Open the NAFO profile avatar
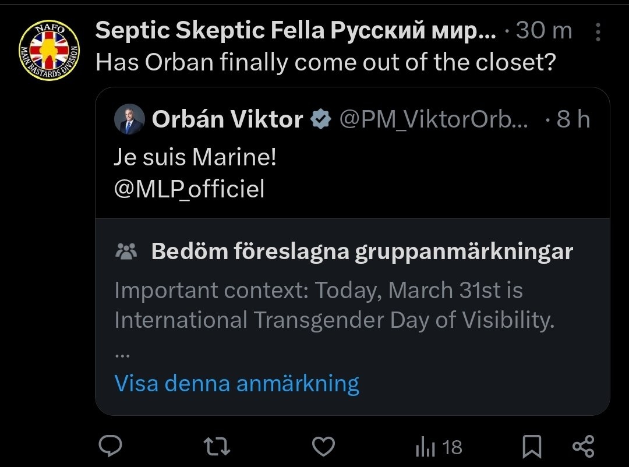 point(50,50)
